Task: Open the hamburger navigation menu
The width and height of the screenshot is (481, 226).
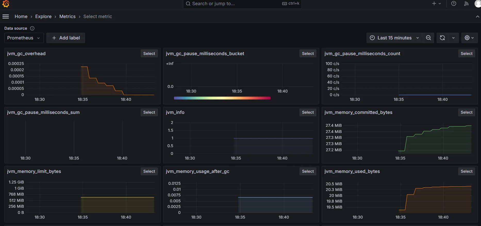Action: [x=6, y=16]
